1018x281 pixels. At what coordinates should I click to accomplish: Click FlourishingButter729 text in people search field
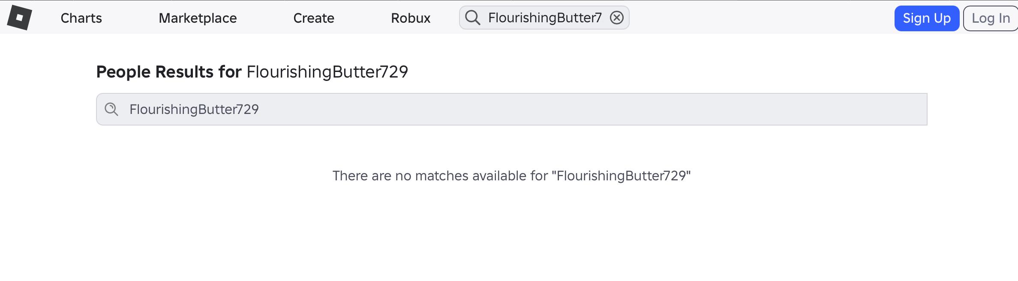coord(194,109)
